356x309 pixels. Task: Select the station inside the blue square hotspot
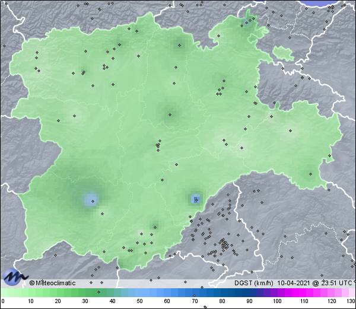tap(196, 200)
